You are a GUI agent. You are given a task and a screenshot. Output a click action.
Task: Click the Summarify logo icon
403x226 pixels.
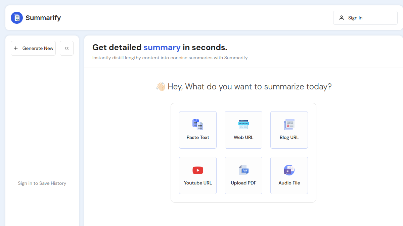click(17, 18)
